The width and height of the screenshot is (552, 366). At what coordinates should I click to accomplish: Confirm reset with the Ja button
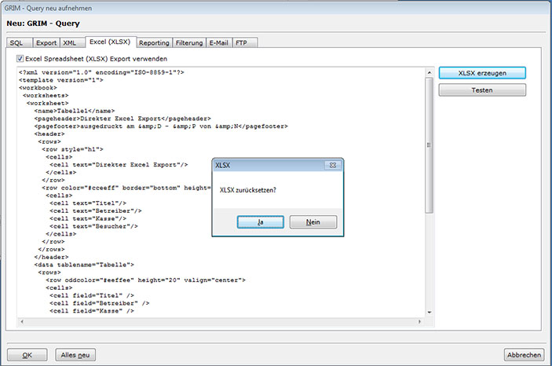click(x=260, y=222)
